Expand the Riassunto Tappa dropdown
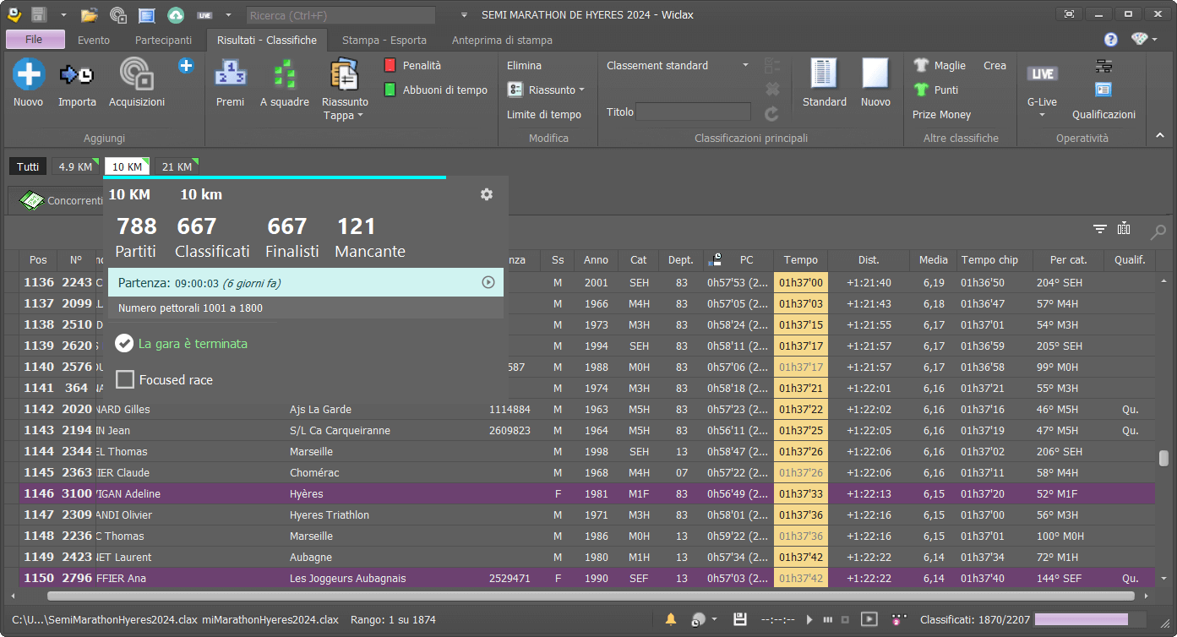 pyautogui.click(x=360, y=116)
